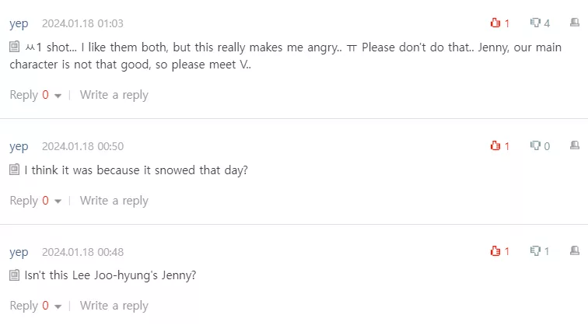The width and height of the screenshot is (588, 329).
Task: Click the note icon beside the Lee Joo-hyung comment
Action: click(x=15, y=275)
